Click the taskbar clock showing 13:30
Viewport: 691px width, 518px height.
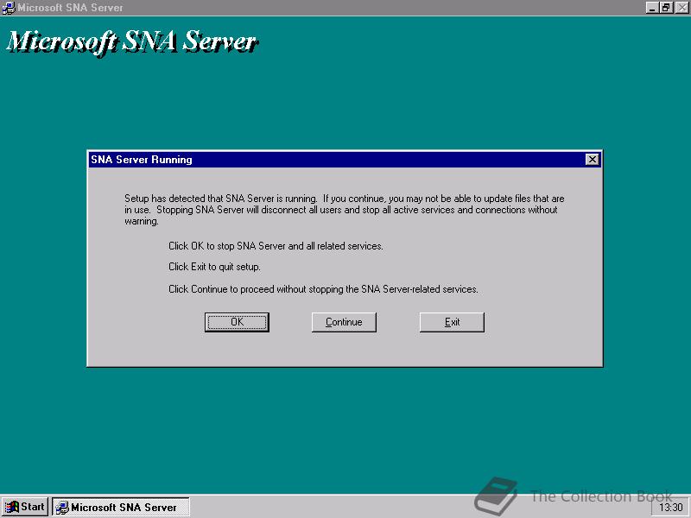point(670,508)
